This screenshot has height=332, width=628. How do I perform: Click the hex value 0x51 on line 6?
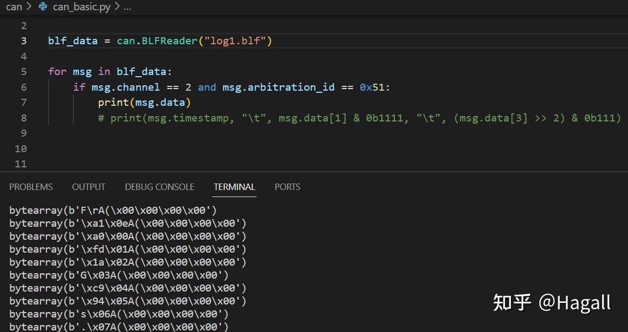371,87
